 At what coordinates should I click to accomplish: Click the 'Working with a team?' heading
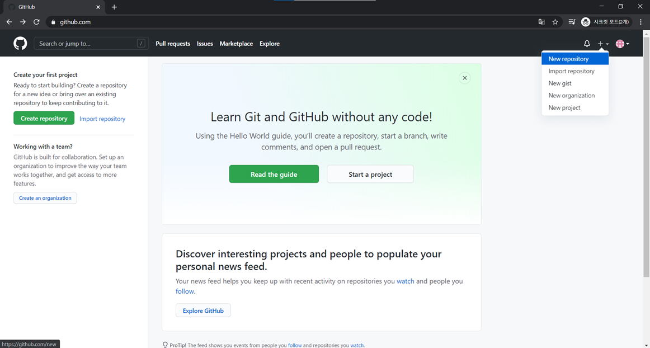tap(43, 147)
